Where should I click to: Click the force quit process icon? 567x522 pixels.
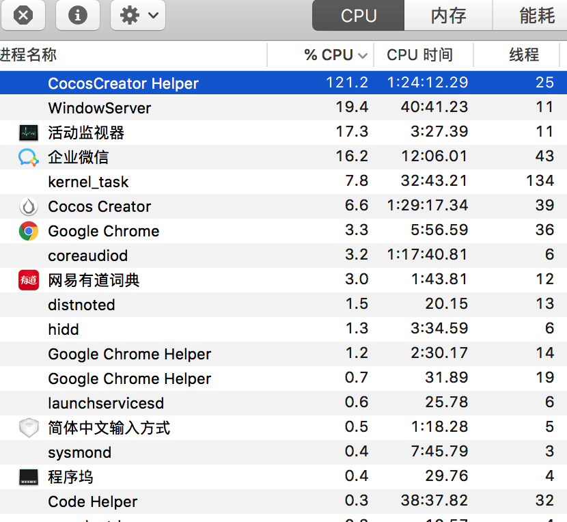(23, 15)
